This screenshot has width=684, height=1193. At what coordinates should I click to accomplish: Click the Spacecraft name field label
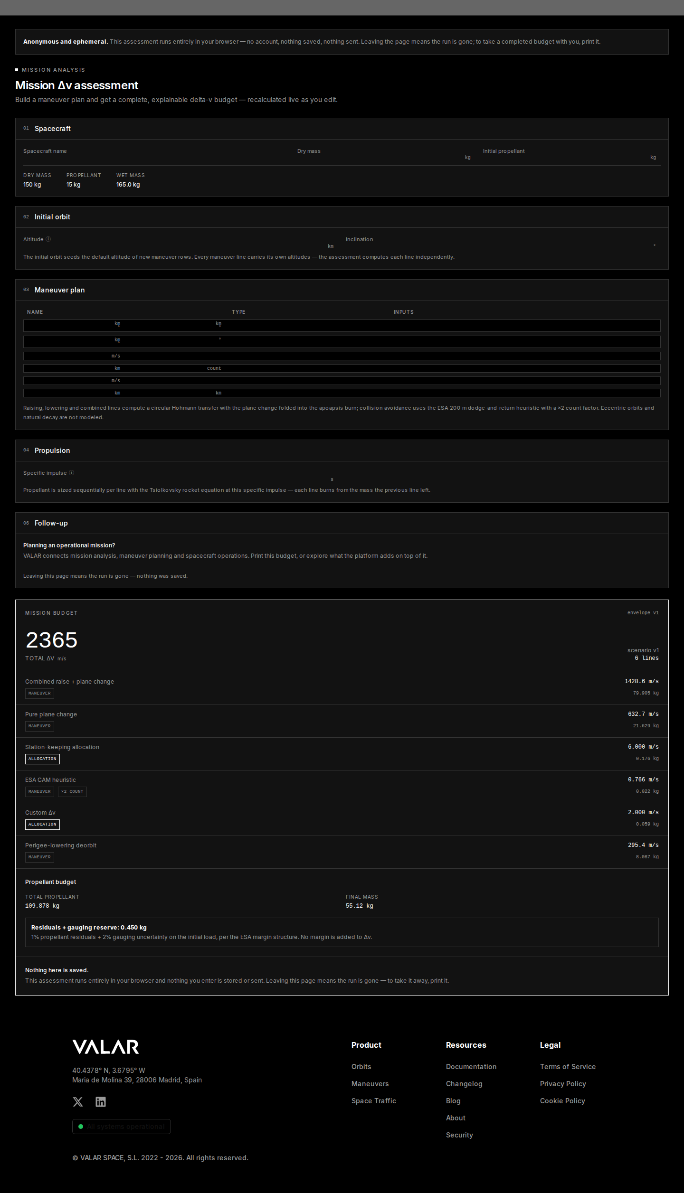tap(45, 151)
